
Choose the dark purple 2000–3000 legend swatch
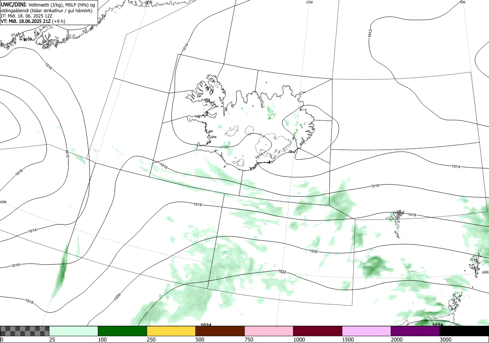(x=416, y=331)
